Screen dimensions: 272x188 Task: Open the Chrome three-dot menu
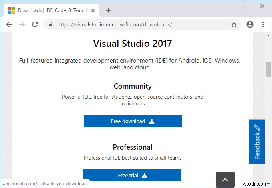pos(263,24)
